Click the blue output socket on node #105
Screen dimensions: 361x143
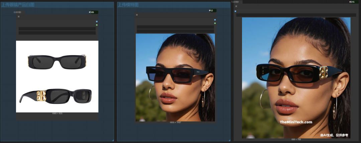[x=97, y=21]
